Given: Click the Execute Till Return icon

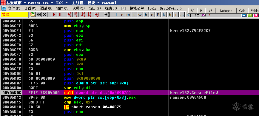Looking at the screenshot, I should click(x=97, y=15).
